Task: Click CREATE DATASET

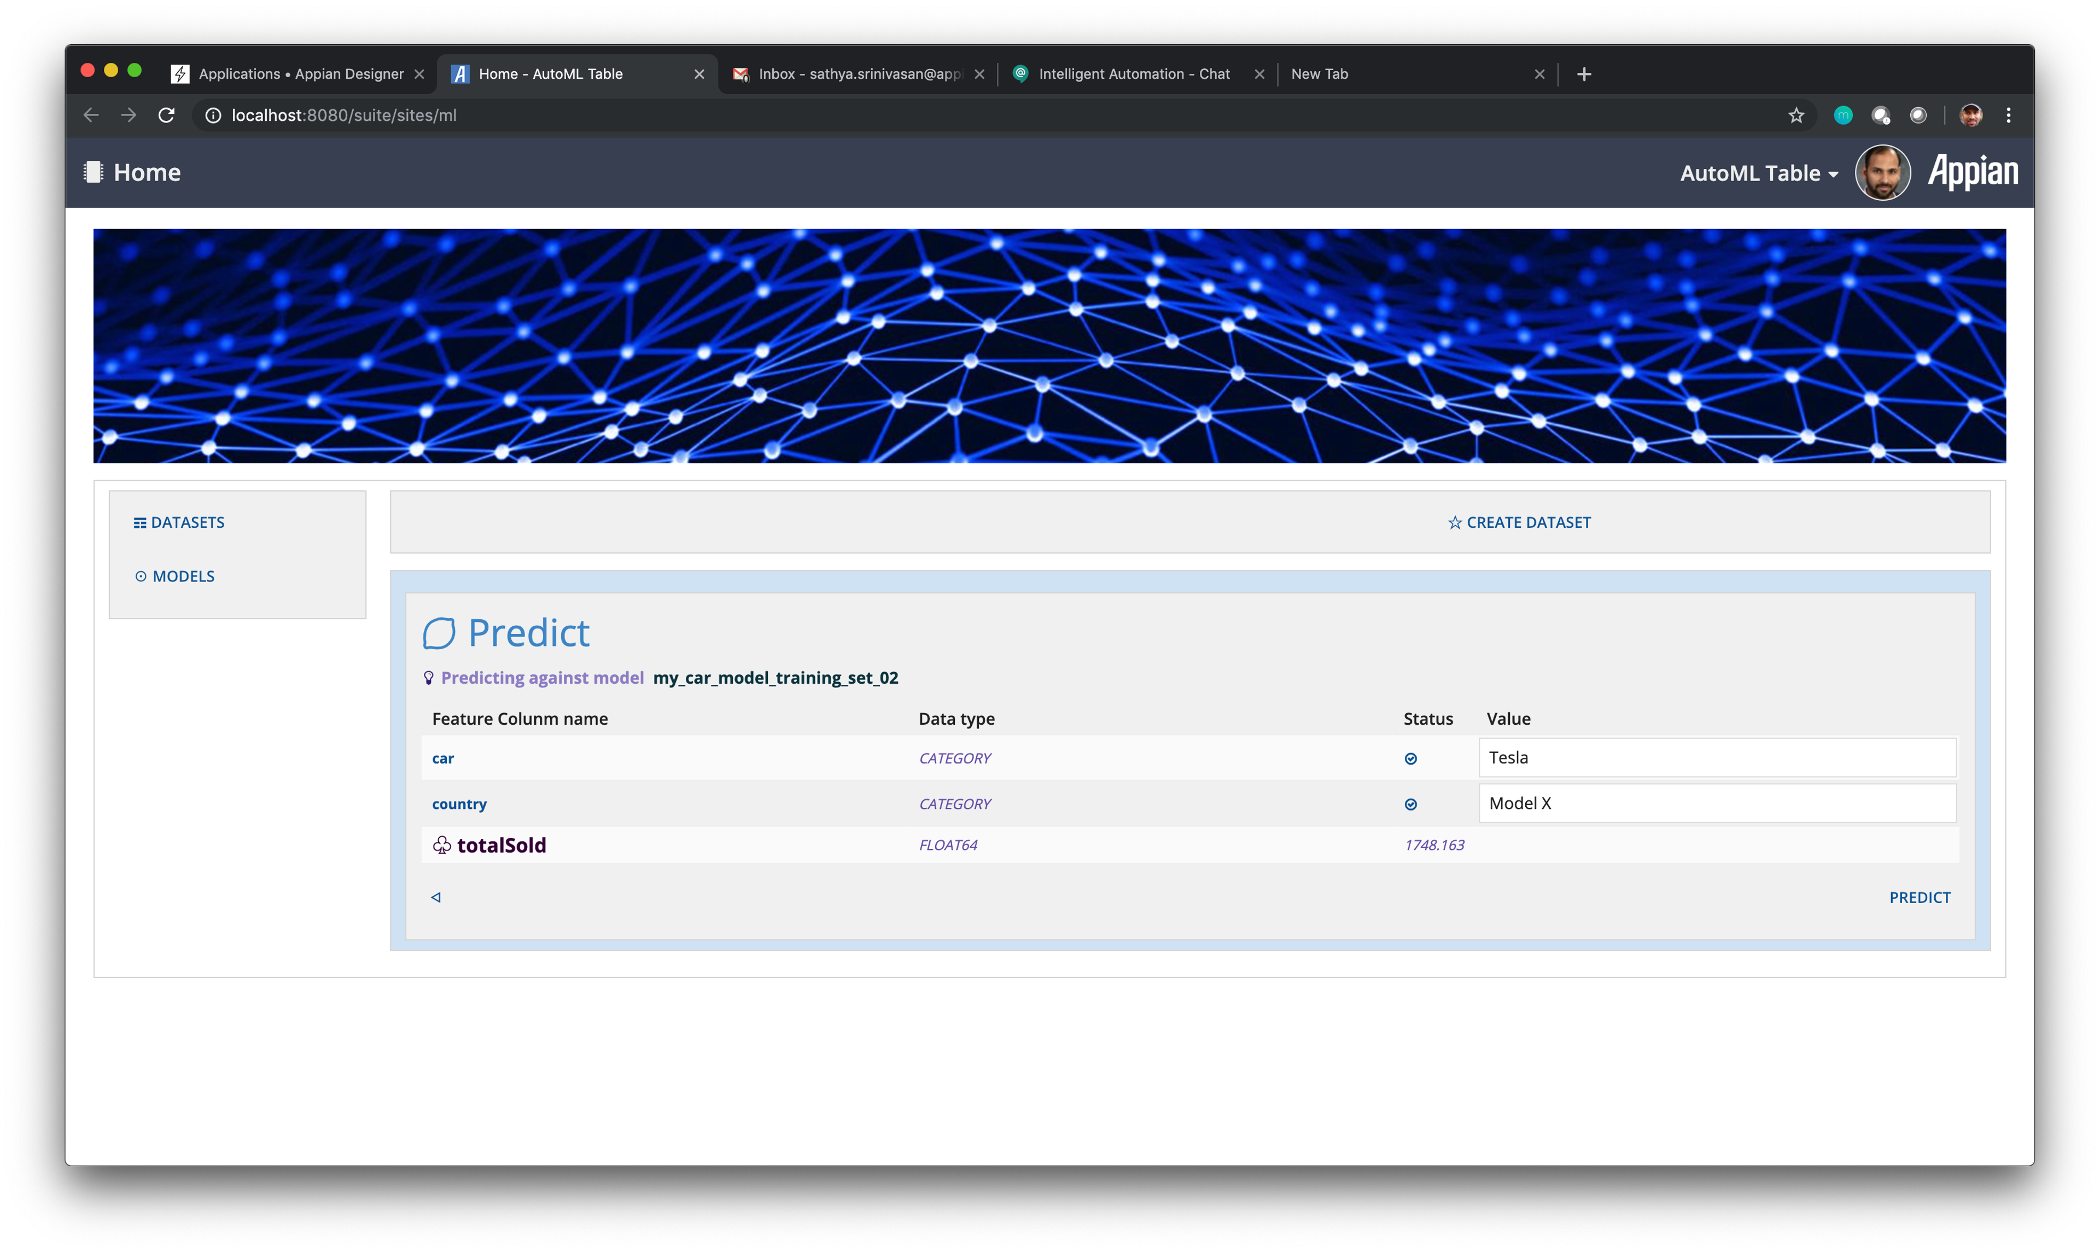Action: pyautogui.click(x=1519, y=522)
